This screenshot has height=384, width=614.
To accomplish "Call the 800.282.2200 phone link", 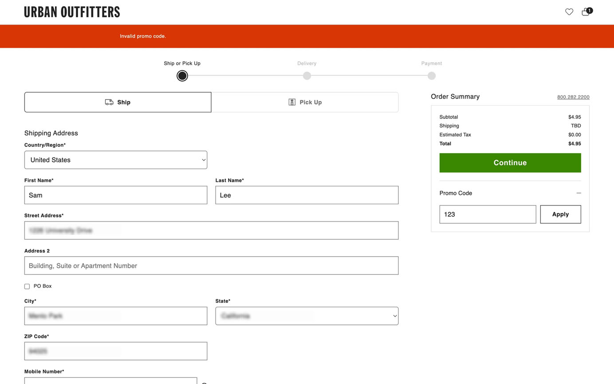I will [573, 97].
